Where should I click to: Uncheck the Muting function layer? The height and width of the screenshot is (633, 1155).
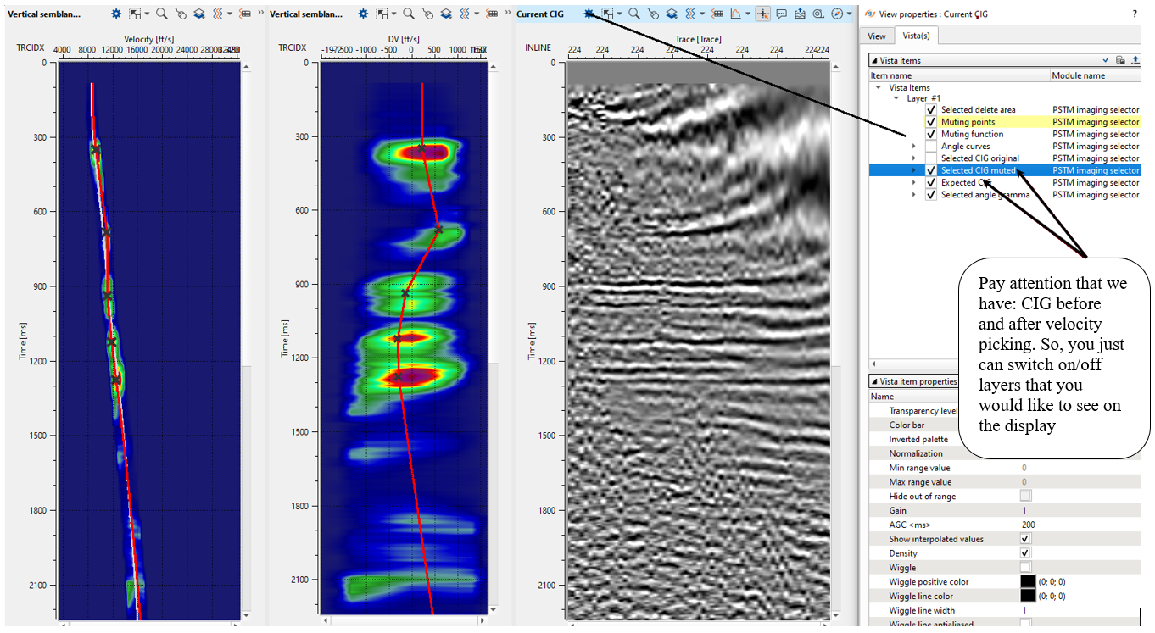coord(931,135)
